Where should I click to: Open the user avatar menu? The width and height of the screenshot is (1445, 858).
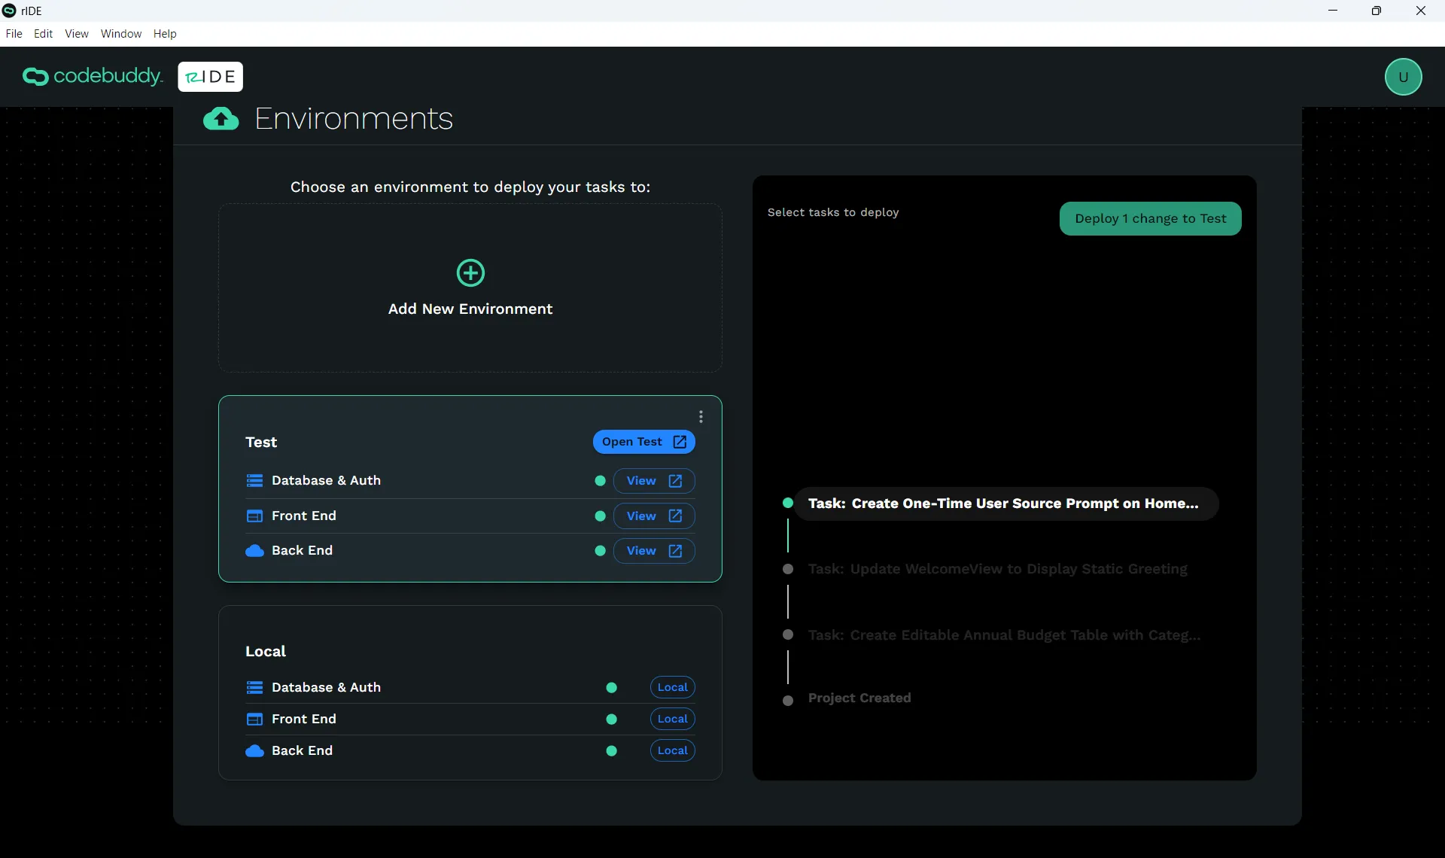point(1403,77)
